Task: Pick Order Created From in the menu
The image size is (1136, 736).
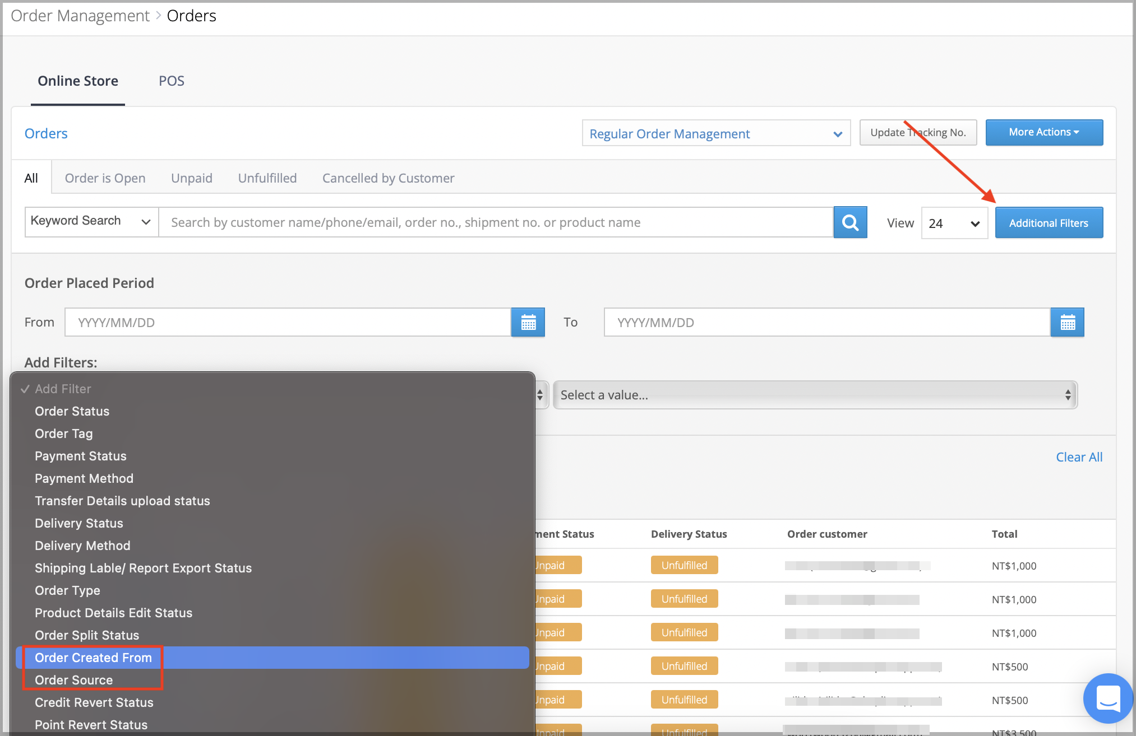Action: [x=93, y=657]
